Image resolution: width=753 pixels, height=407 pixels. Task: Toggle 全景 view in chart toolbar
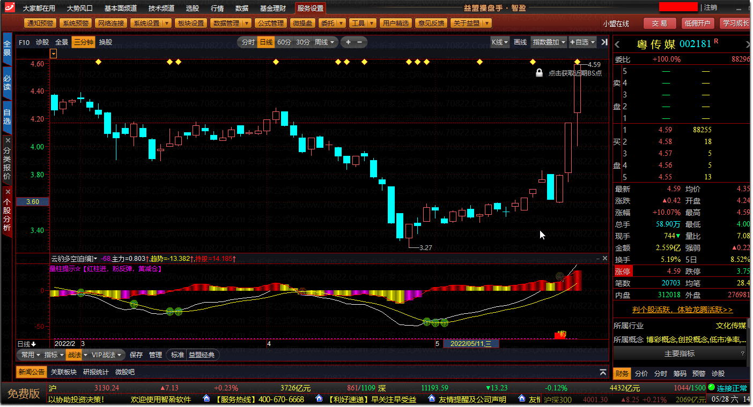coord(62,42)
